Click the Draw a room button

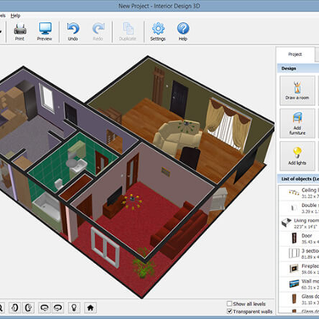297,91
